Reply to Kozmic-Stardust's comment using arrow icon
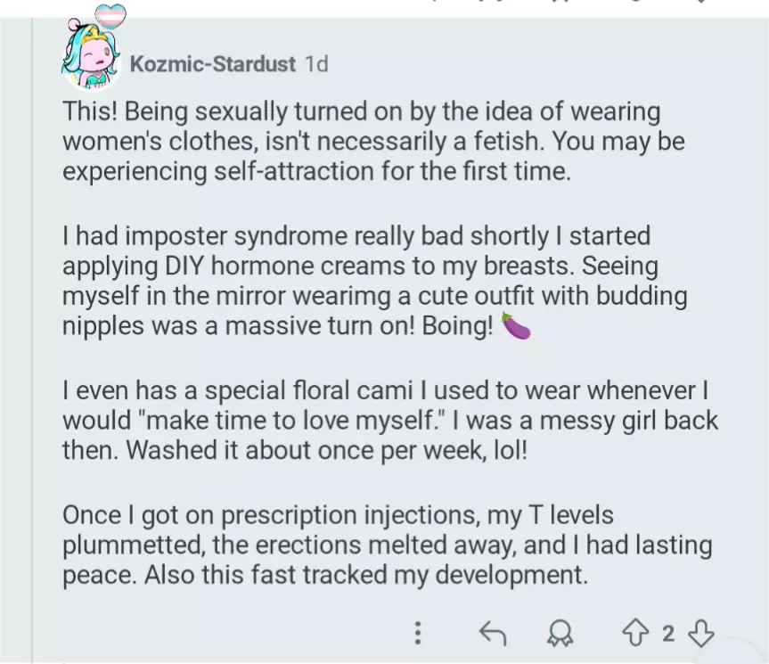The height and width of the screenshot is (664, 769). point(492,634)
